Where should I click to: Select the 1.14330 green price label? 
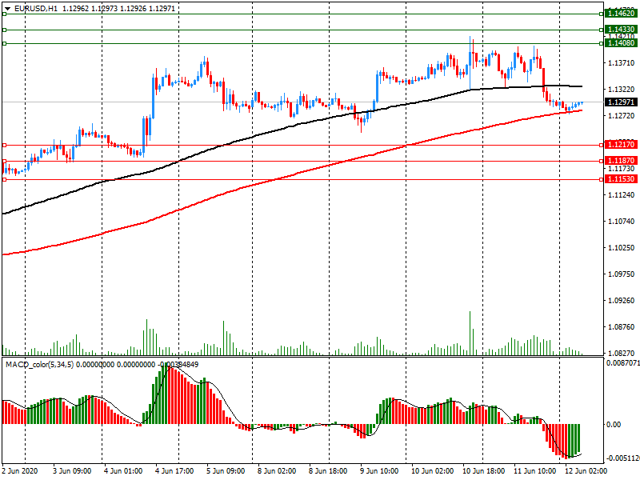[620, 30]
